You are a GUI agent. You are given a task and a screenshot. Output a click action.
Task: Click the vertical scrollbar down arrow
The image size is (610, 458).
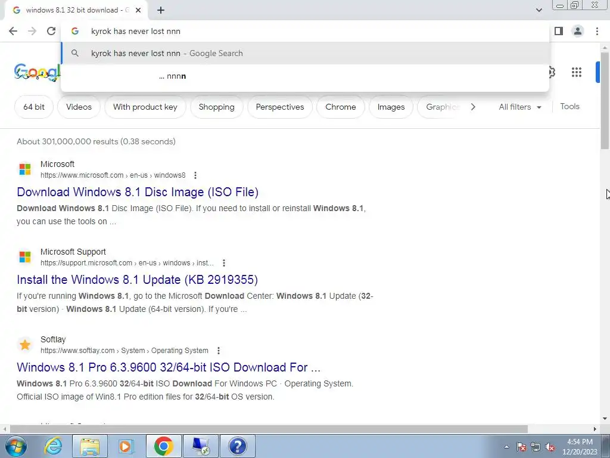605,419
